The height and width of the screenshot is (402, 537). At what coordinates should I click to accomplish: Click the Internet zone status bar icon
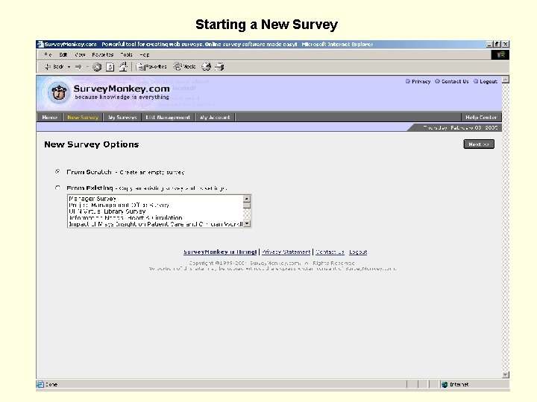445,385
